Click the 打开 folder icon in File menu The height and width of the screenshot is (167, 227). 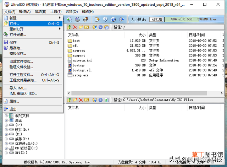(6, 24)
